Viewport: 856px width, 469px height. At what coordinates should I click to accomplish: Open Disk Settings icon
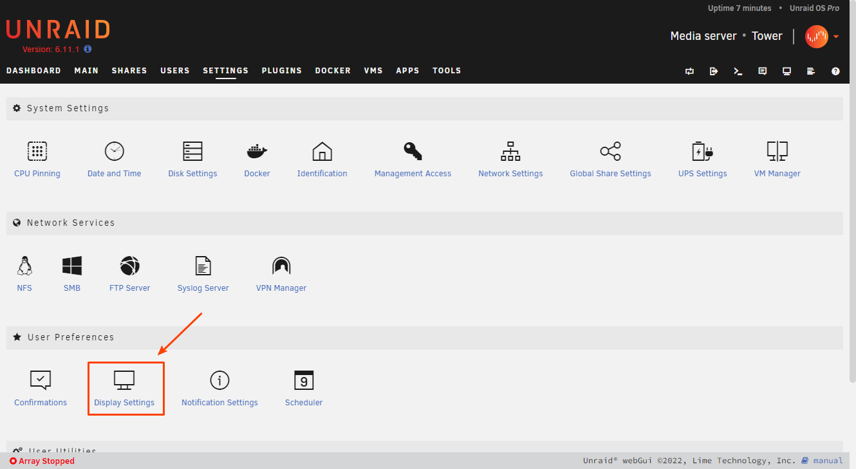192,151
